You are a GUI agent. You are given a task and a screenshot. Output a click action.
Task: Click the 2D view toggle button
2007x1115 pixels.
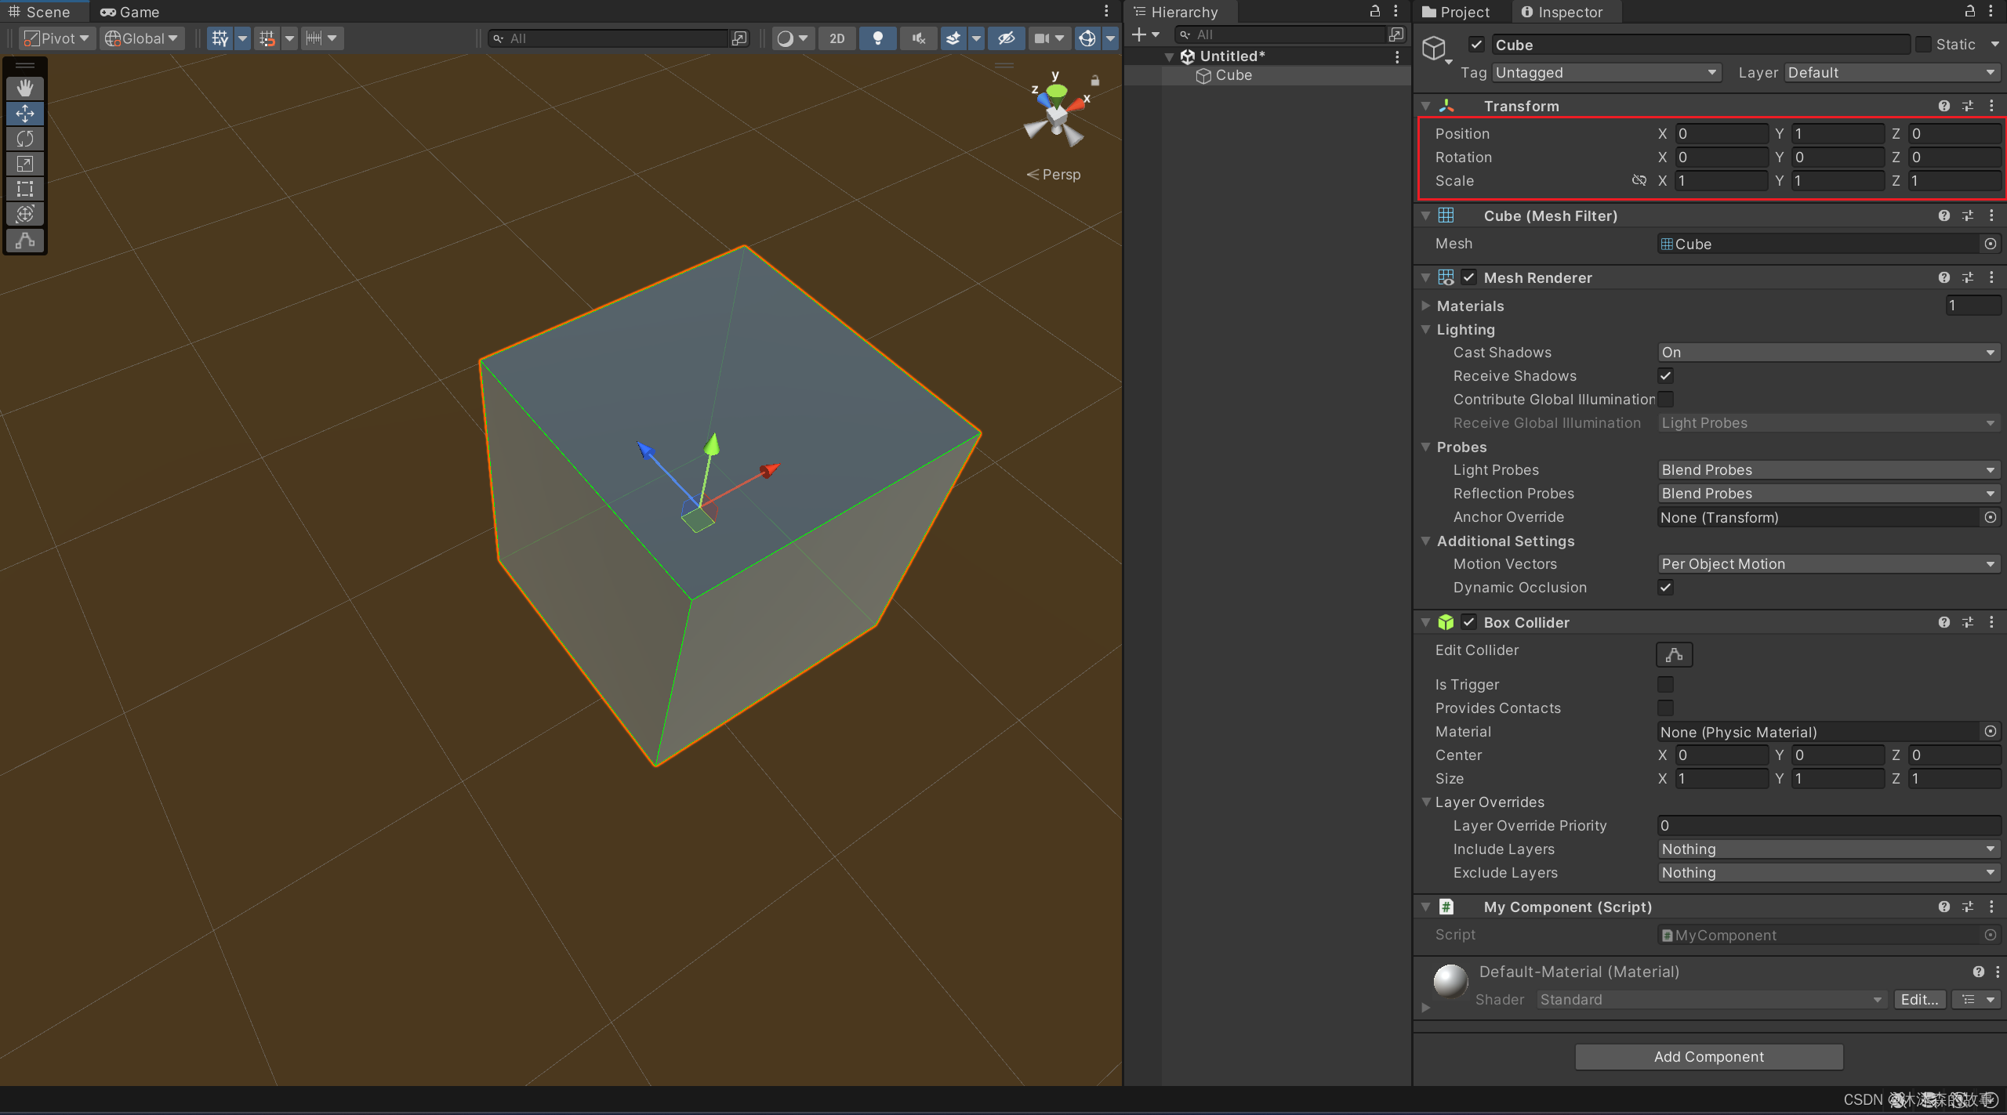point(837,37)
